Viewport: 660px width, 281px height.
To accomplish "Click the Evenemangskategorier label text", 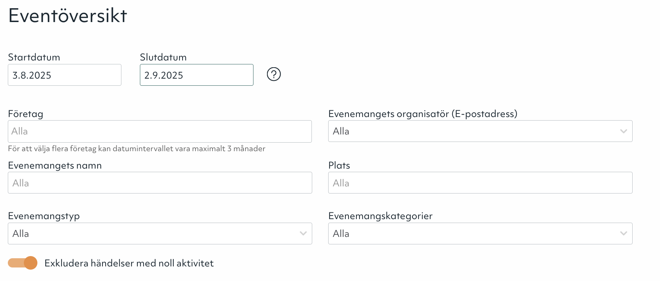I will coord(380,216).
